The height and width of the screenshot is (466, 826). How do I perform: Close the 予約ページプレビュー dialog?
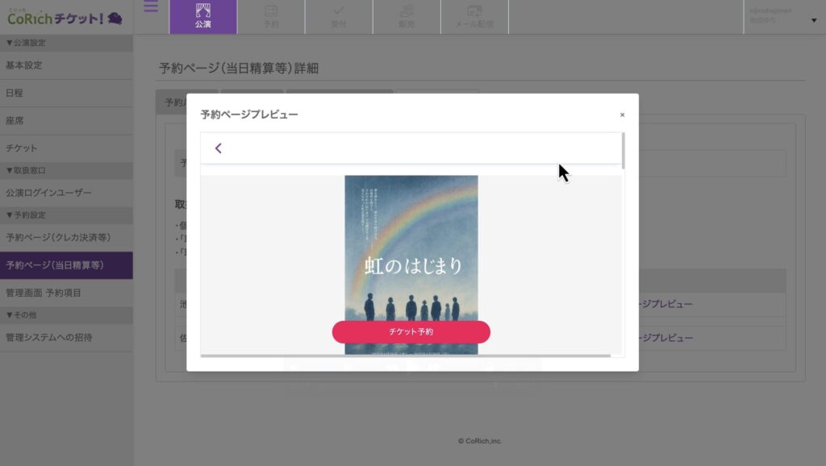622,115
